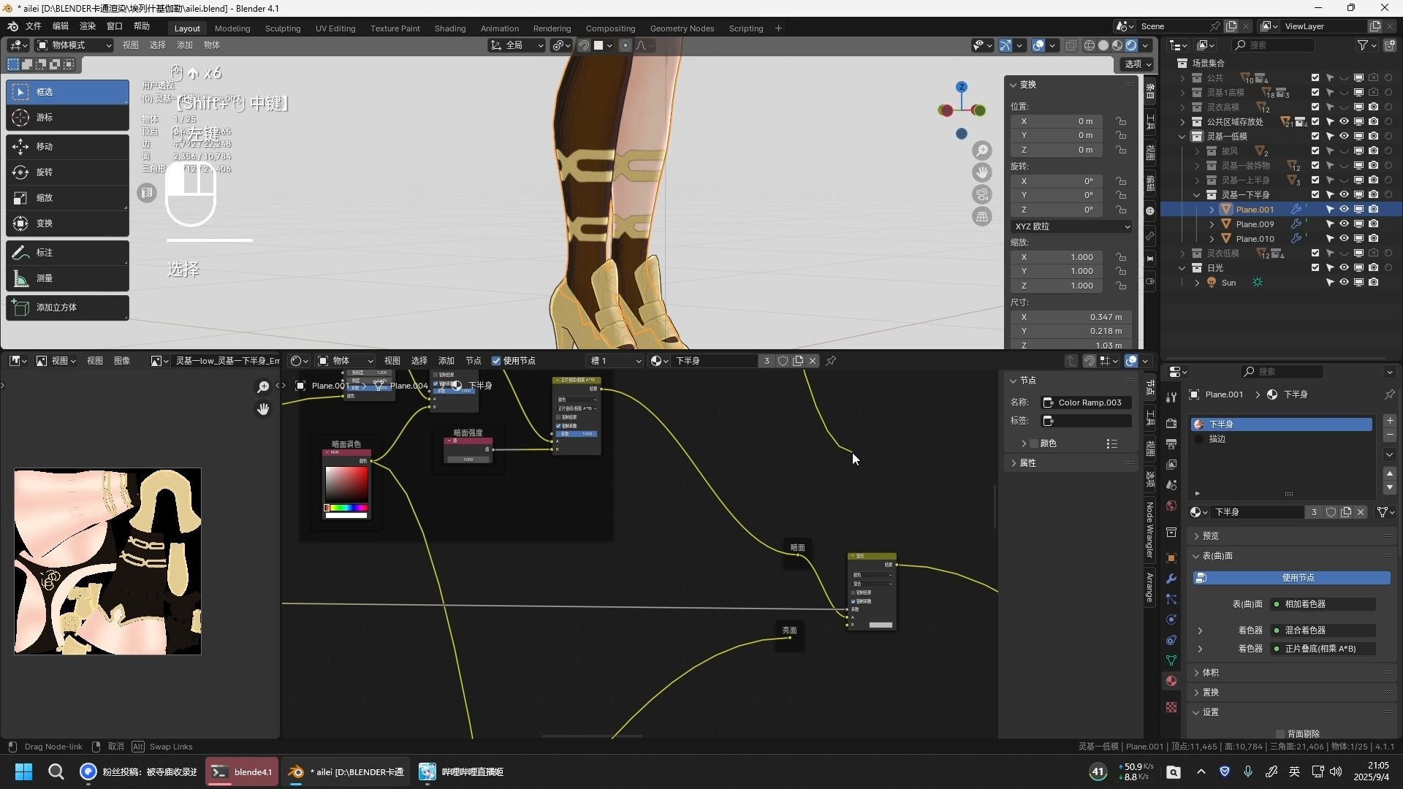Click the UV texture image thumbnail
This screenshot has width=1403, height=789.
[107, 562]
